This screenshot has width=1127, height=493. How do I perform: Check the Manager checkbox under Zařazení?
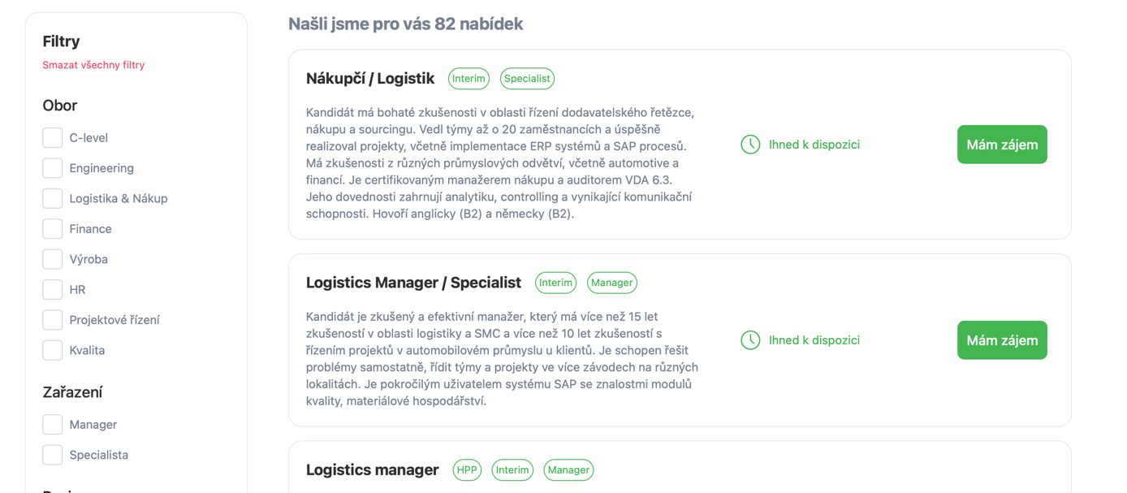[53, 425]
